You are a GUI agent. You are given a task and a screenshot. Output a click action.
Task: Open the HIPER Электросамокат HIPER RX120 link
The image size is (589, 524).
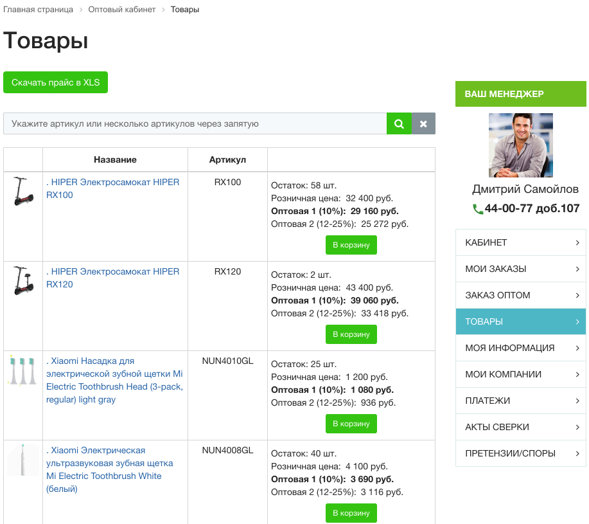(x=112, y=278)
